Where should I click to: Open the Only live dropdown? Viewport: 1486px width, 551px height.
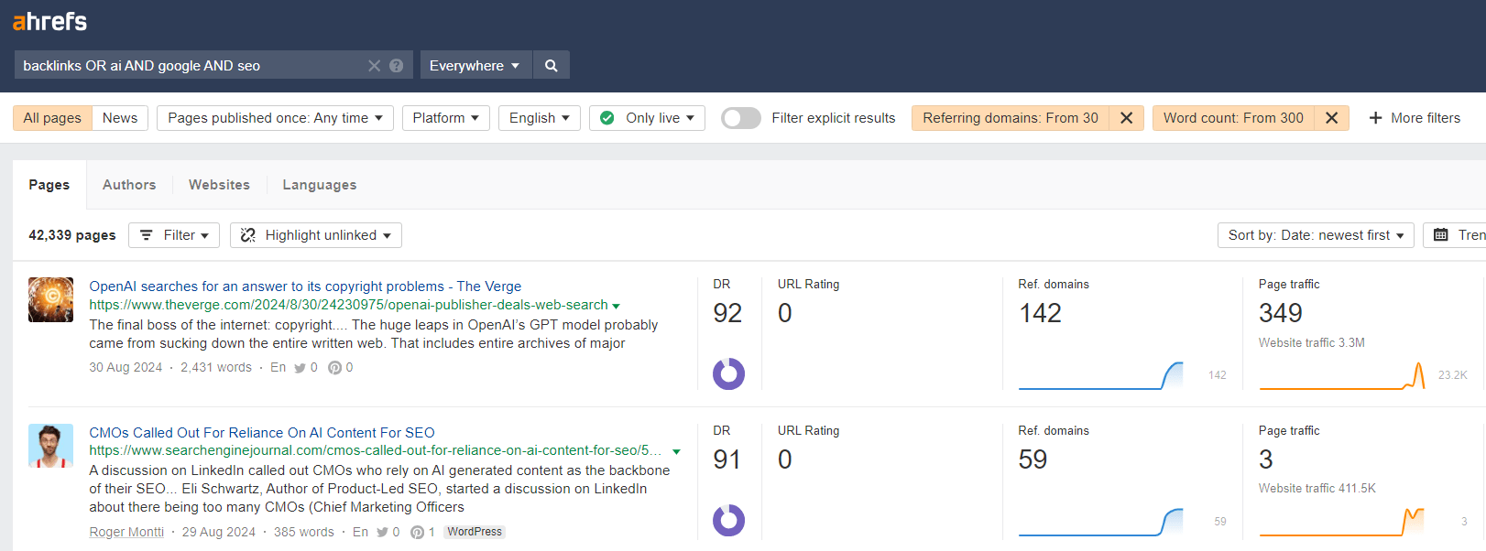(x=648, y=118)
